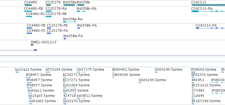Viewport: 225px width, 105px height.
Task: Open the EN00461.5prime EST label
Action: (126, 70)
